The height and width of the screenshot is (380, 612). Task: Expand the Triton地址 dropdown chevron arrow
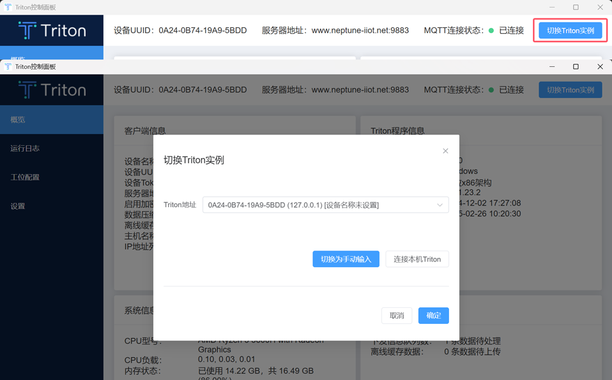click(440, 205)
